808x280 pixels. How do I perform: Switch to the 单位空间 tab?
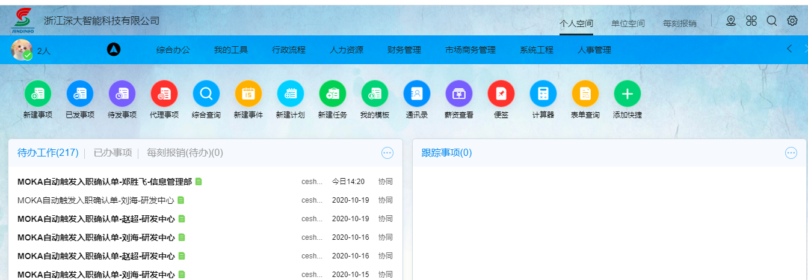[628, 23]
